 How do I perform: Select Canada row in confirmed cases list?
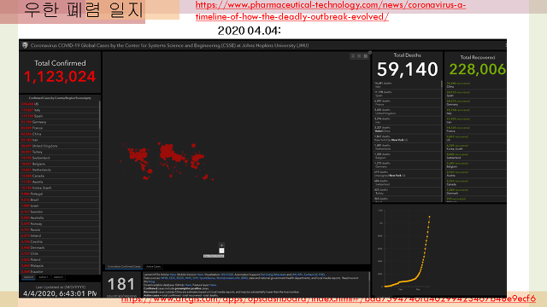click(60, 176)
